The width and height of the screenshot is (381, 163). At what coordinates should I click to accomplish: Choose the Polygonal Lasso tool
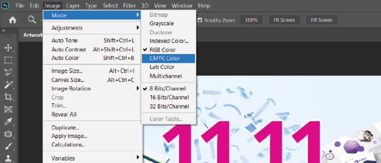pyautogui.click(x=8, y=72)
